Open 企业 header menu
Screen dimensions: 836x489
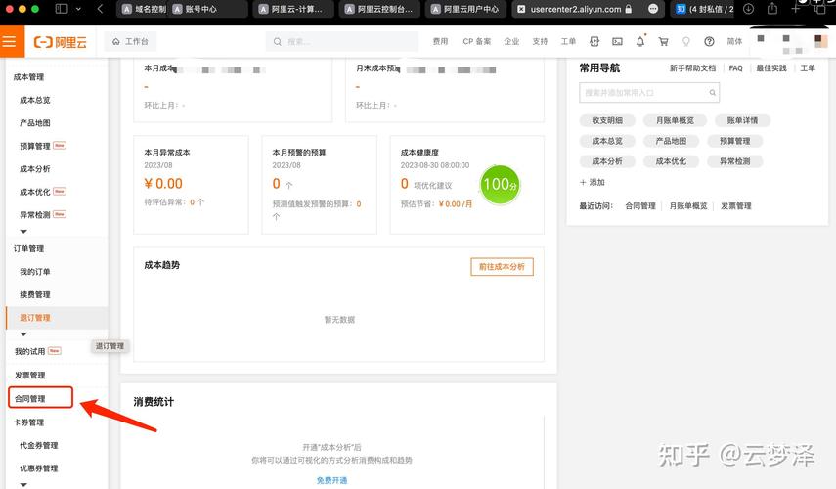click(x=511, y=42)
